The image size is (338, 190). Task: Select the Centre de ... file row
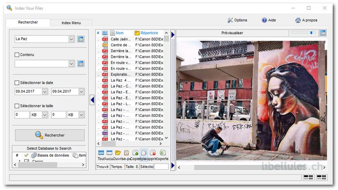click(130, 45)
